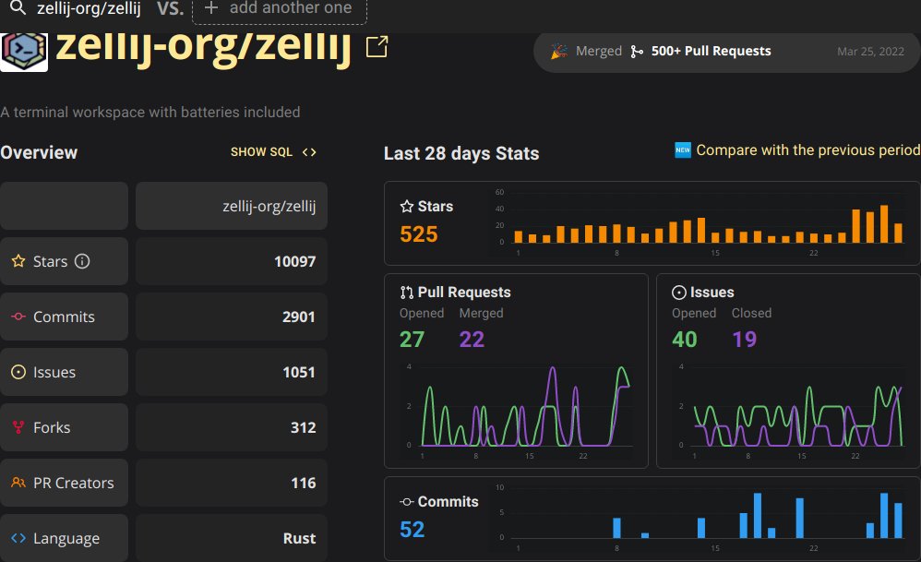Click 'Last 28 days Stats' heading
This screenshot has width=921, height=562.
[461, 153]
